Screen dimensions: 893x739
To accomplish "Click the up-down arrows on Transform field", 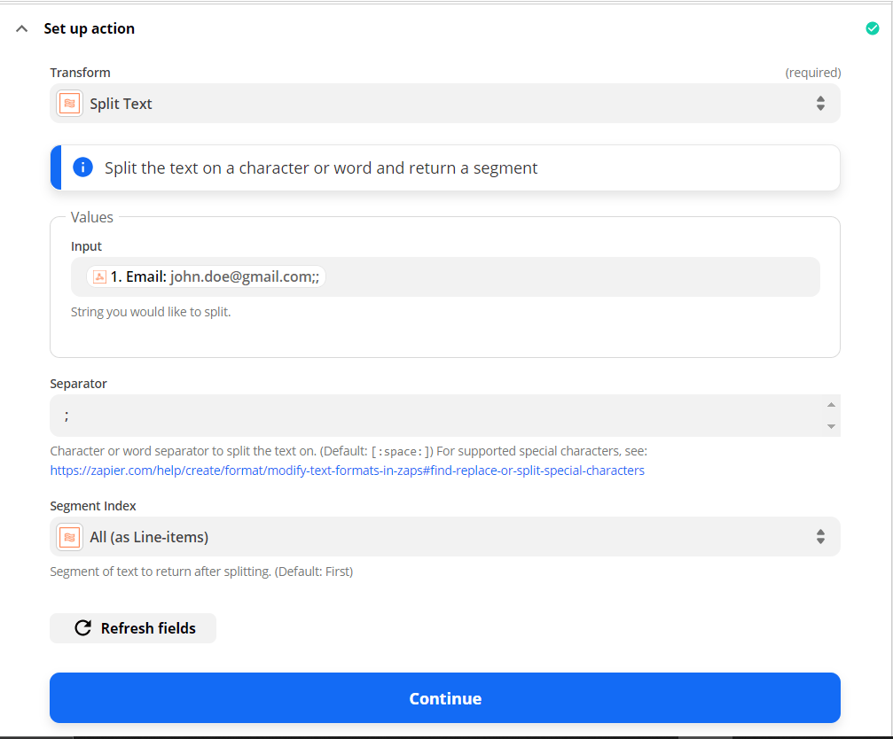I will [x=820, y=104].
